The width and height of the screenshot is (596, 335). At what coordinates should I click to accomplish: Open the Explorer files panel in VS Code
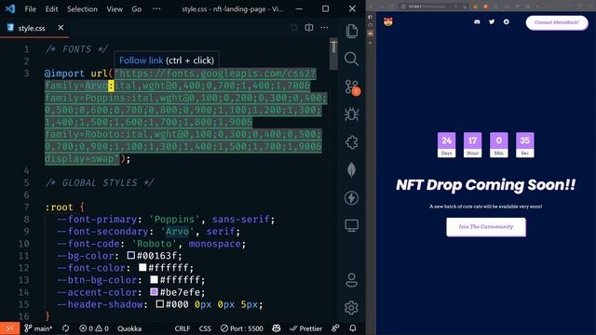(x=352, y=31)
